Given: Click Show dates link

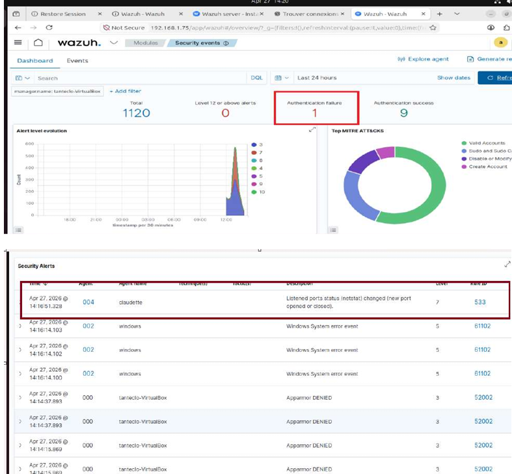Looking at the screenshot, I should point(453,77).
